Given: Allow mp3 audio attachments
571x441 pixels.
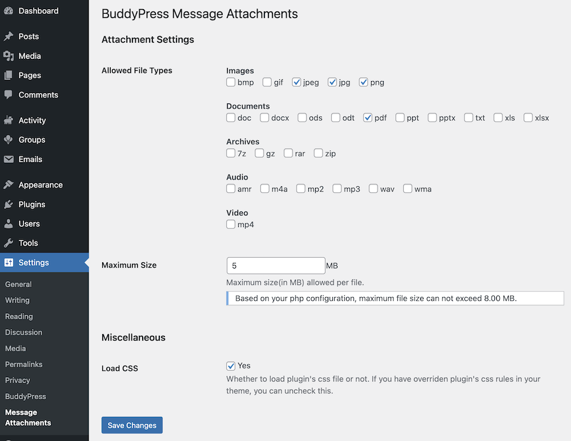Looking at the screenshot, I should pyautogui.click(x=337, y=189).
